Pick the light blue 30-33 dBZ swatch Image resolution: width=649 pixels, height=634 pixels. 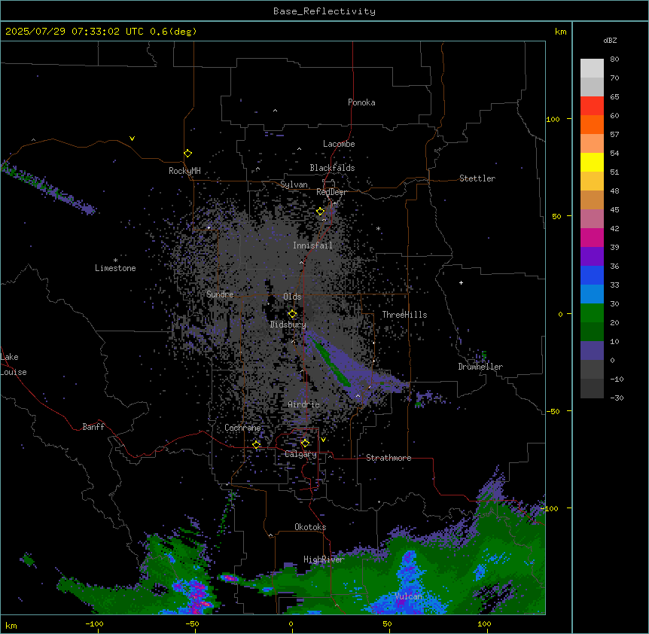(x=592, y=294)
